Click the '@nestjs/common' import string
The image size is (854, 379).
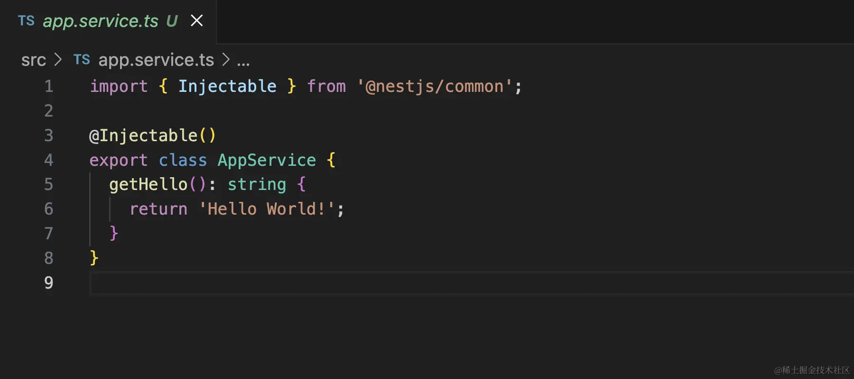(x=435, y=86)
